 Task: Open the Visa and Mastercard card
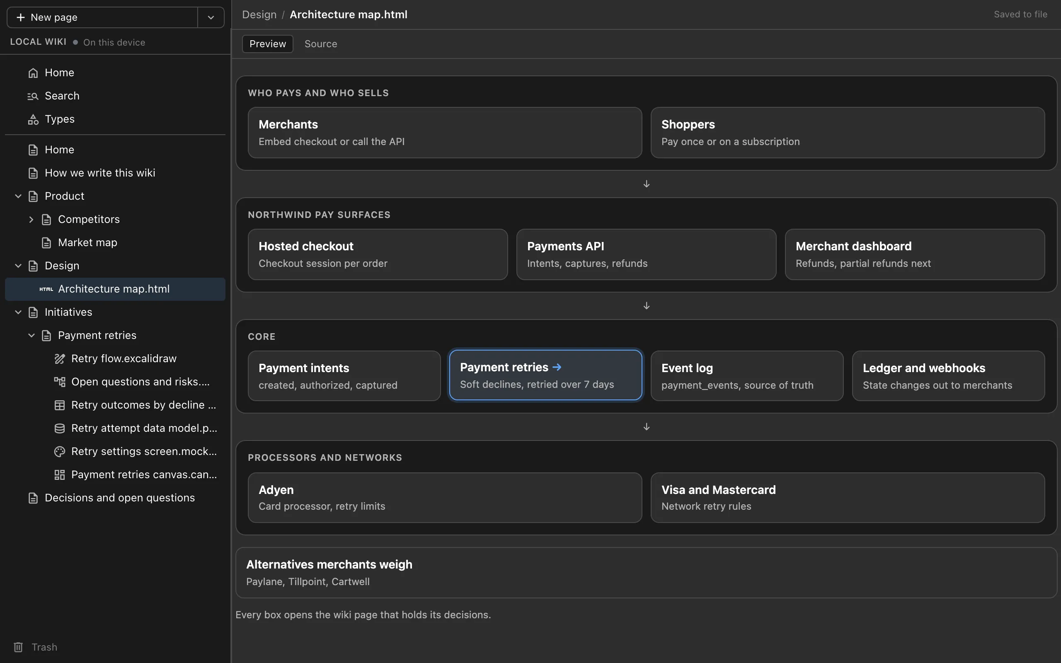(848, 498)
